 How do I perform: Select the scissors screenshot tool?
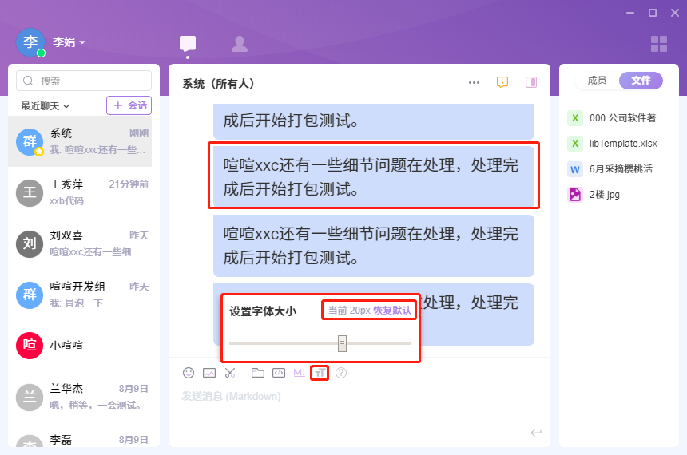(x=230, y=373)
